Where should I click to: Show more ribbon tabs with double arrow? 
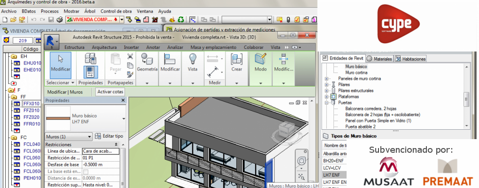coord(286,47)
